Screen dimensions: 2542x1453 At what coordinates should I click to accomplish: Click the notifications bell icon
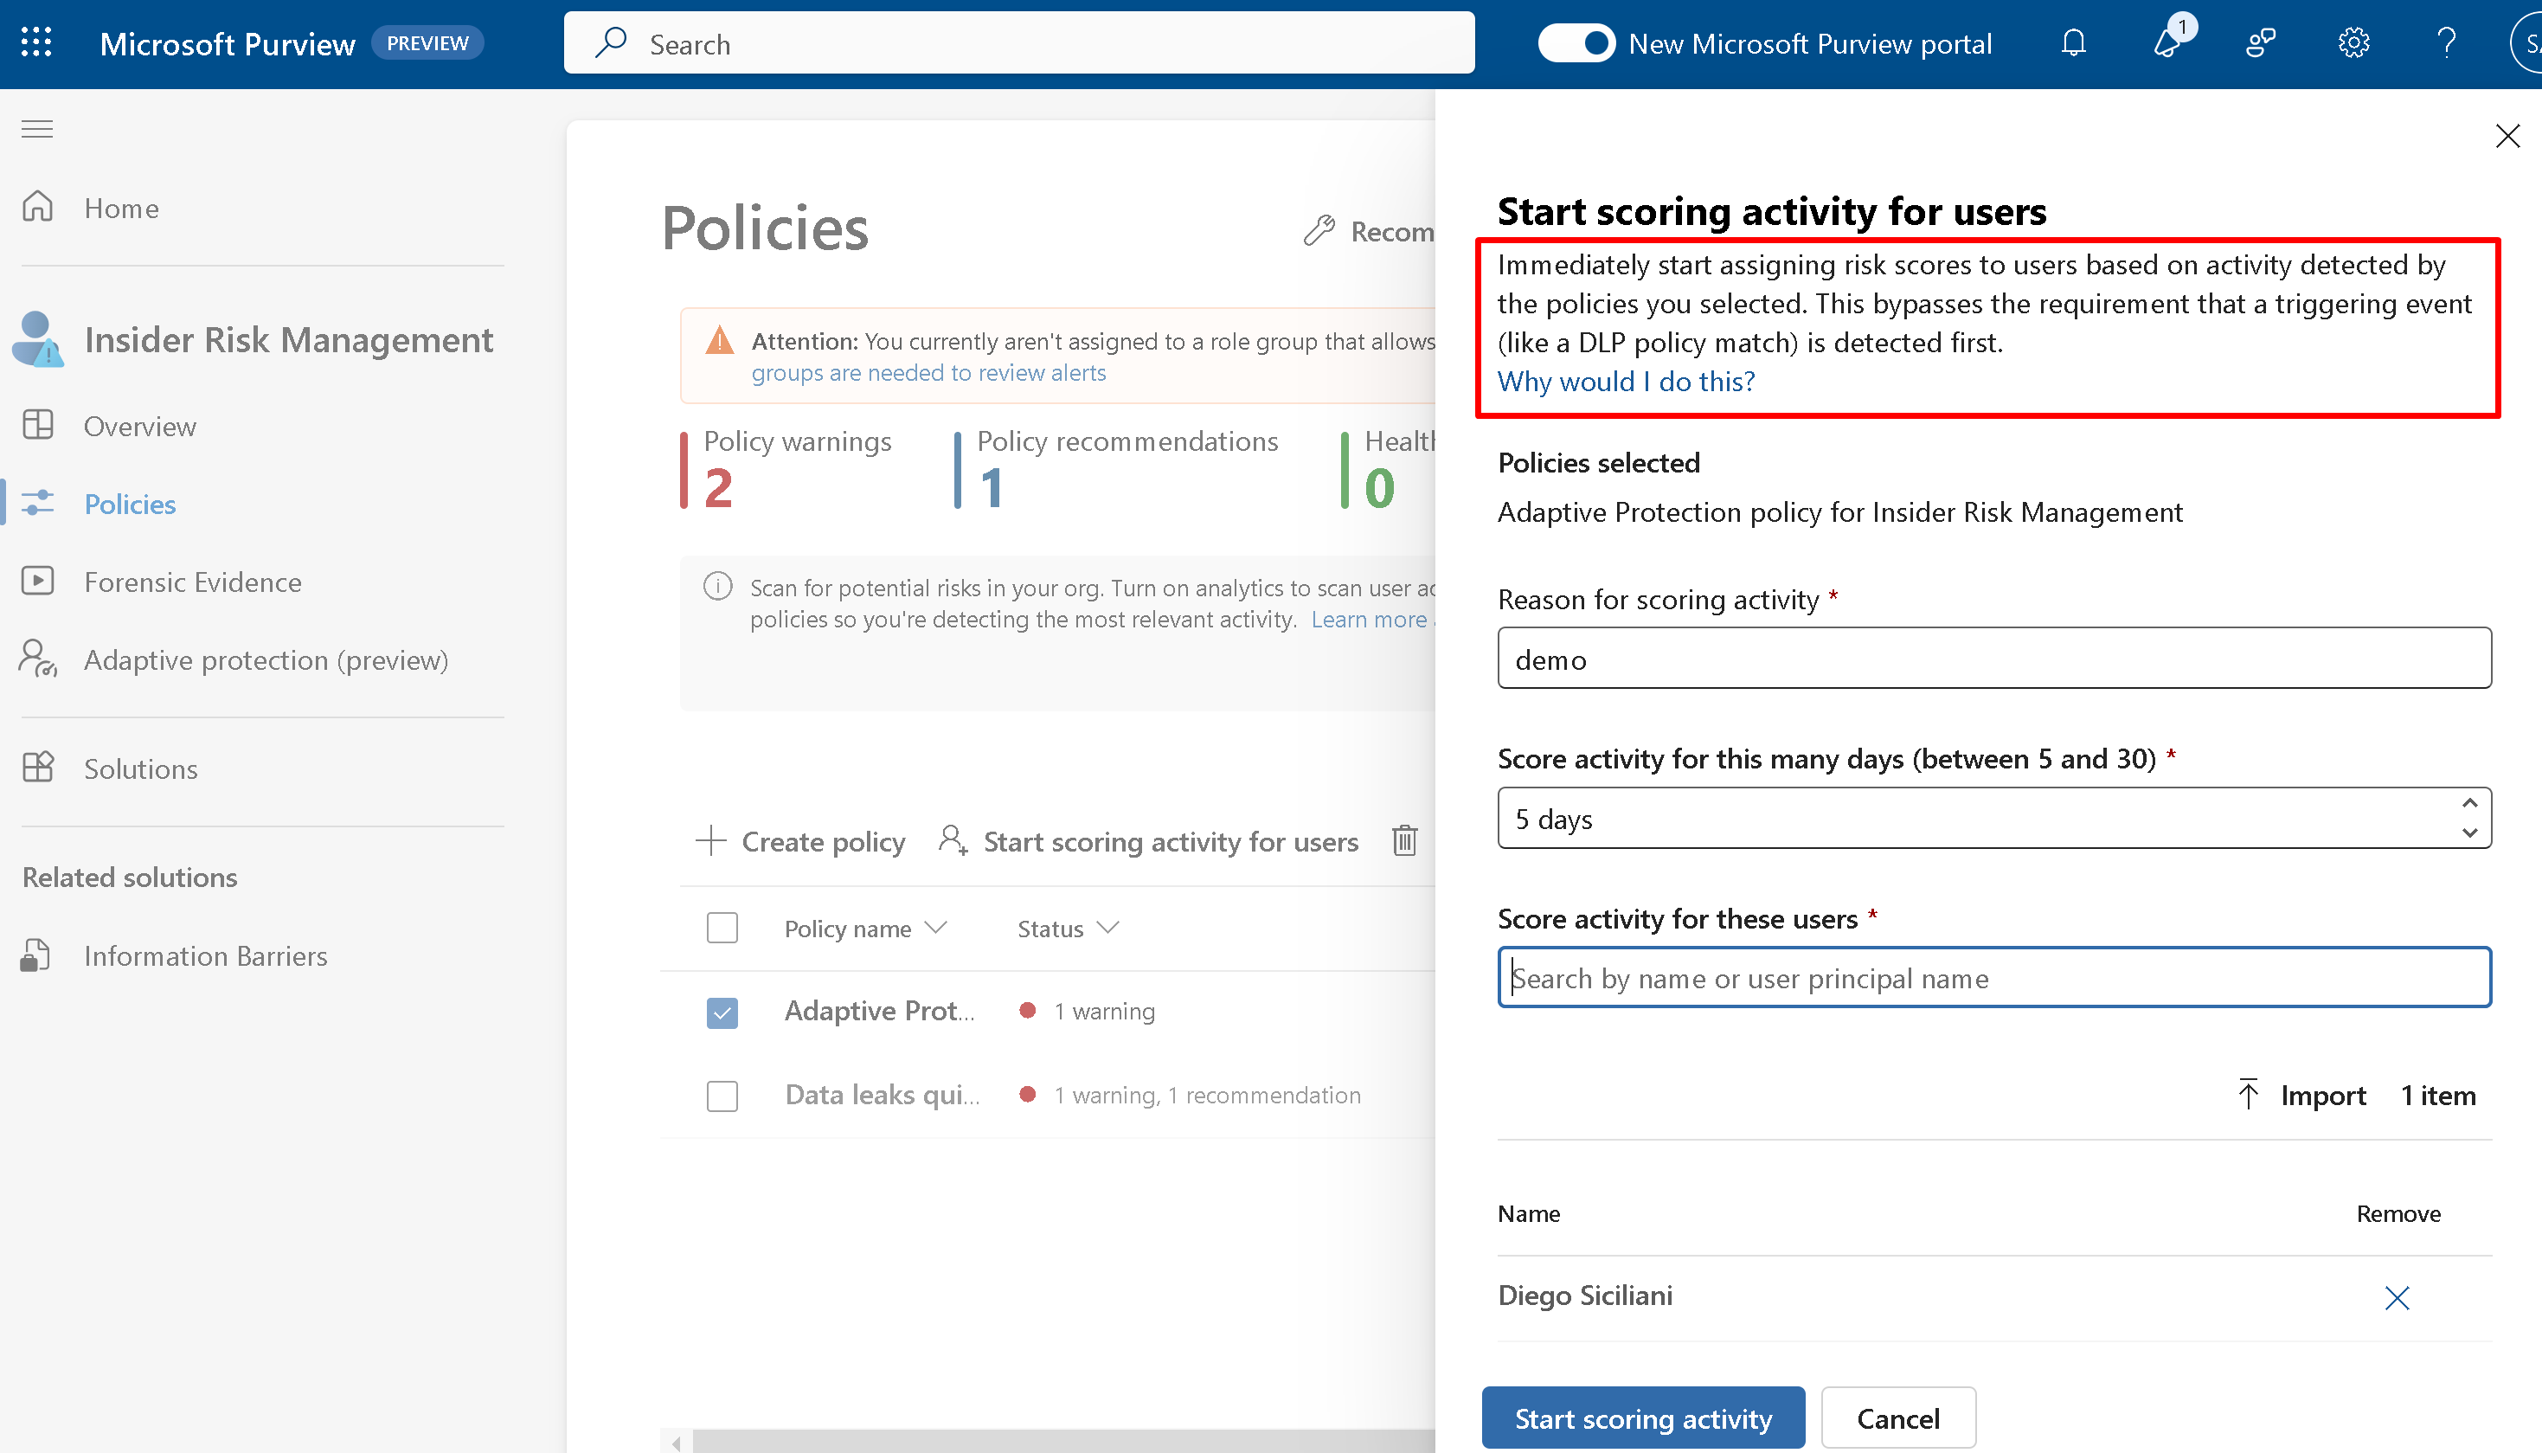pos(2073,43)
